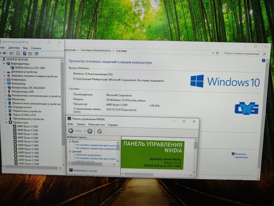
Task: Click the shield icon beside Изменить параметры
Action: tap(233, 154)
